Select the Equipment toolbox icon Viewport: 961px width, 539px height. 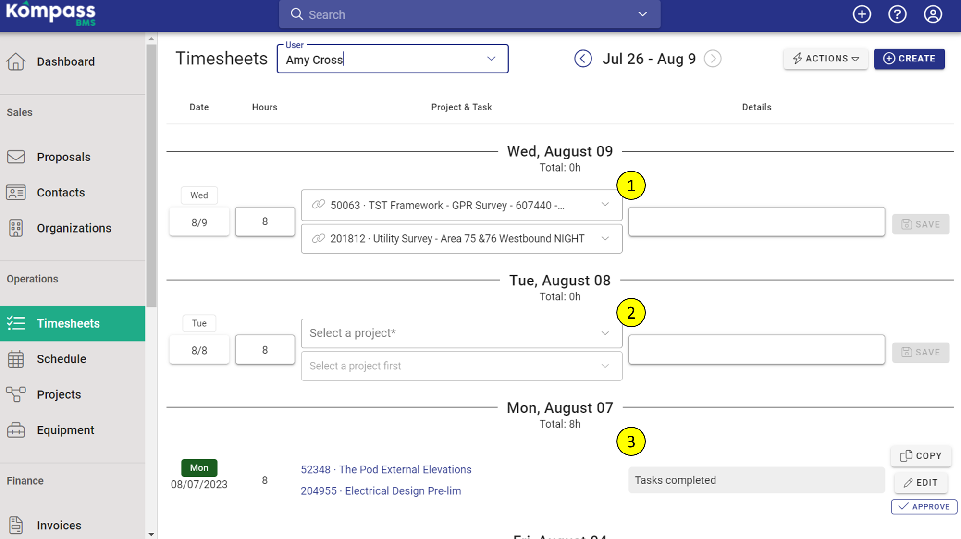(16, 430)
